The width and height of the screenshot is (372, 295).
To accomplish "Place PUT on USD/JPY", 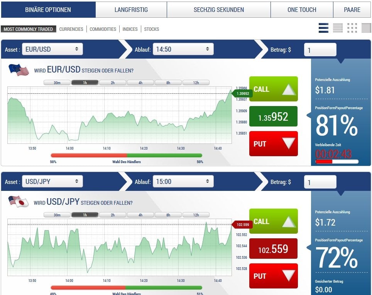I will (x=273, y=276).
